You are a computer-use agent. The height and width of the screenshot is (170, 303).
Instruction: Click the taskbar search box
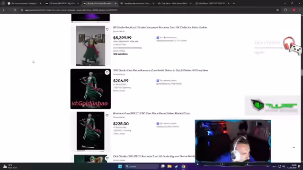(142, 166)
